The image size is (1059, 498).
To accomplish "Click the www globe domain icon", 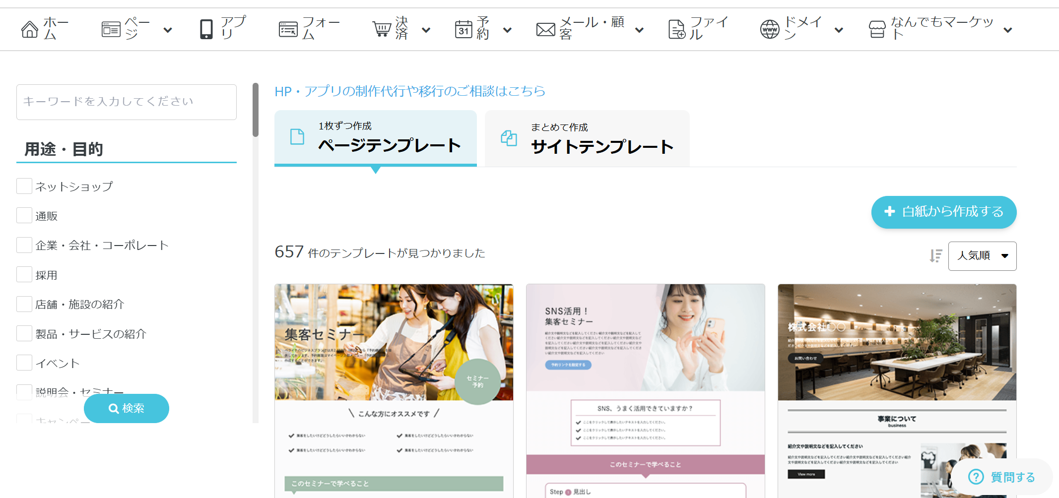I will tap(770, 29).
